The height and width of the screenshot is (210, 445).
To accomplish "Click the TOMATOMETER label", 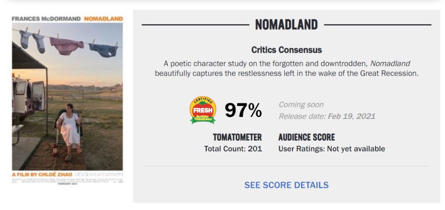I will 237,137.
